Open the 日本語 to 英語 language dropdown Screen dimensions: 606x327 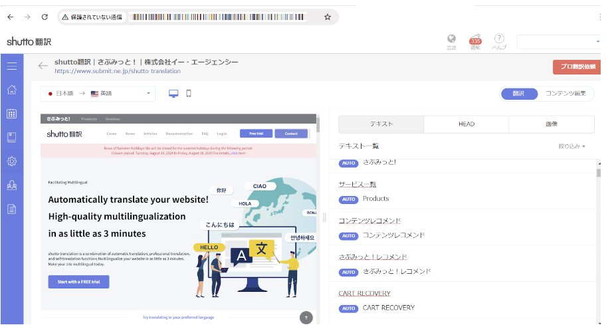click(98, 94)
